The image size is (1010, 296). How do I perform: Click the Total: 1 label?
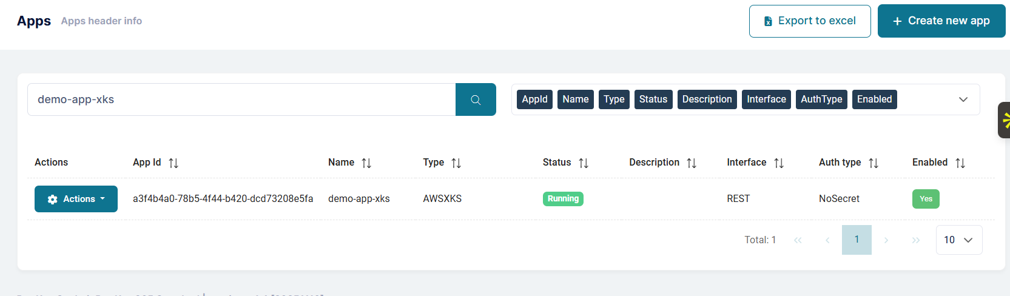[760, 240]
